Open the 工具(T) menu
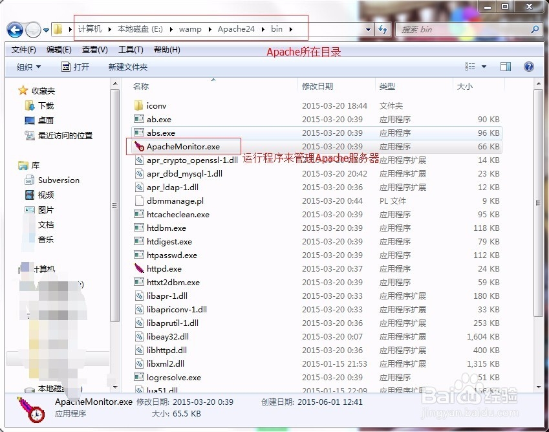 click(x=131, y=50)
